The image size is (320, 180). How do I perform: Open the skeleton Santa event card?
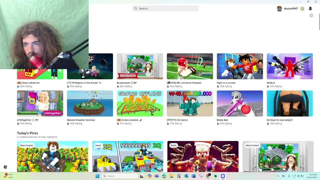coord(203,156)
